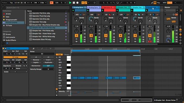
Task: Click the Stop button in transport
Action: click(x=74, y=3)
